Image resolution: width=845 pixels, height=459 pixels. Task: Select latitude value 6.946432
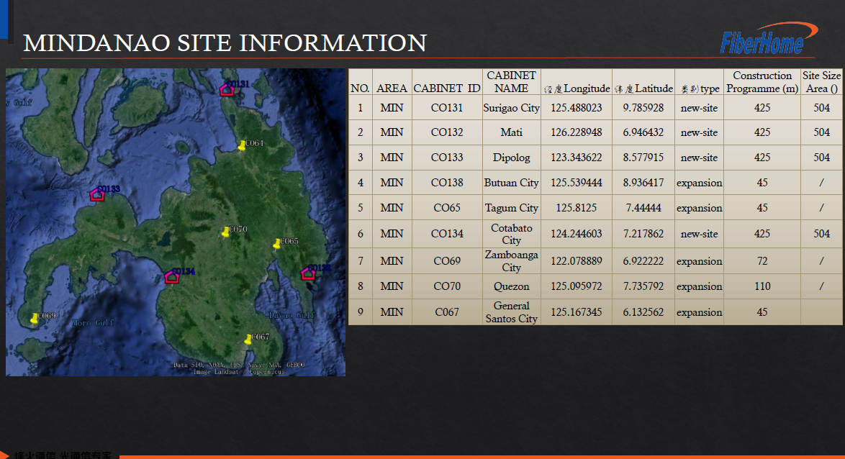click(x=643, y=132)
